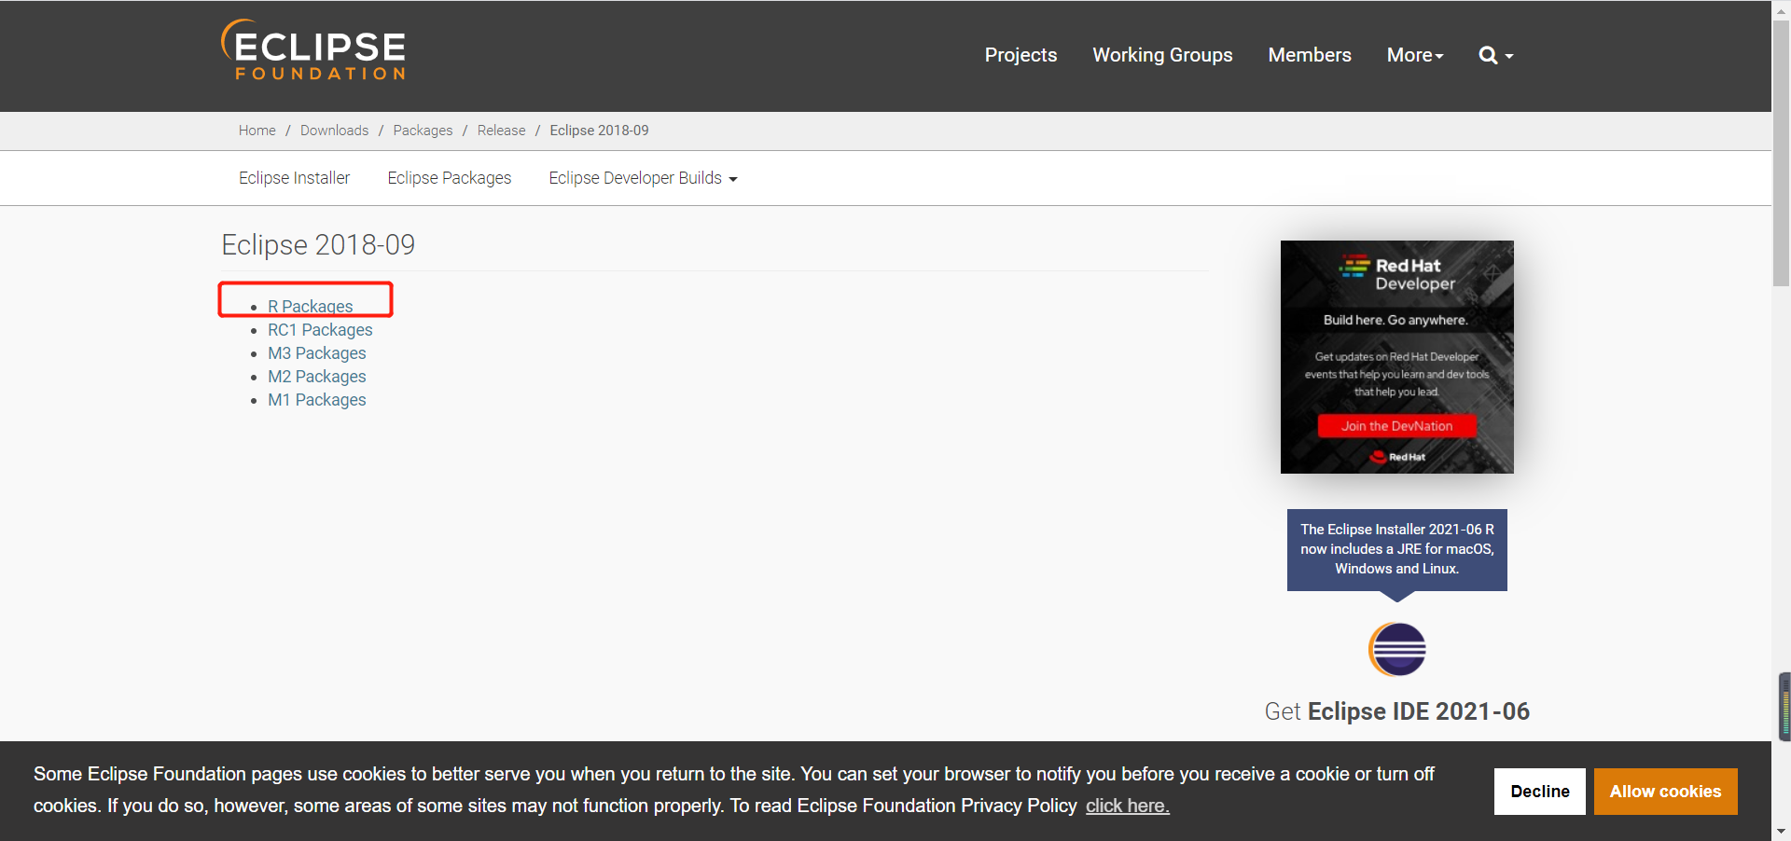Click the Eclipse IDE round logo
This screenshot has width=1791, height=841.
[x=1396, y=649]
